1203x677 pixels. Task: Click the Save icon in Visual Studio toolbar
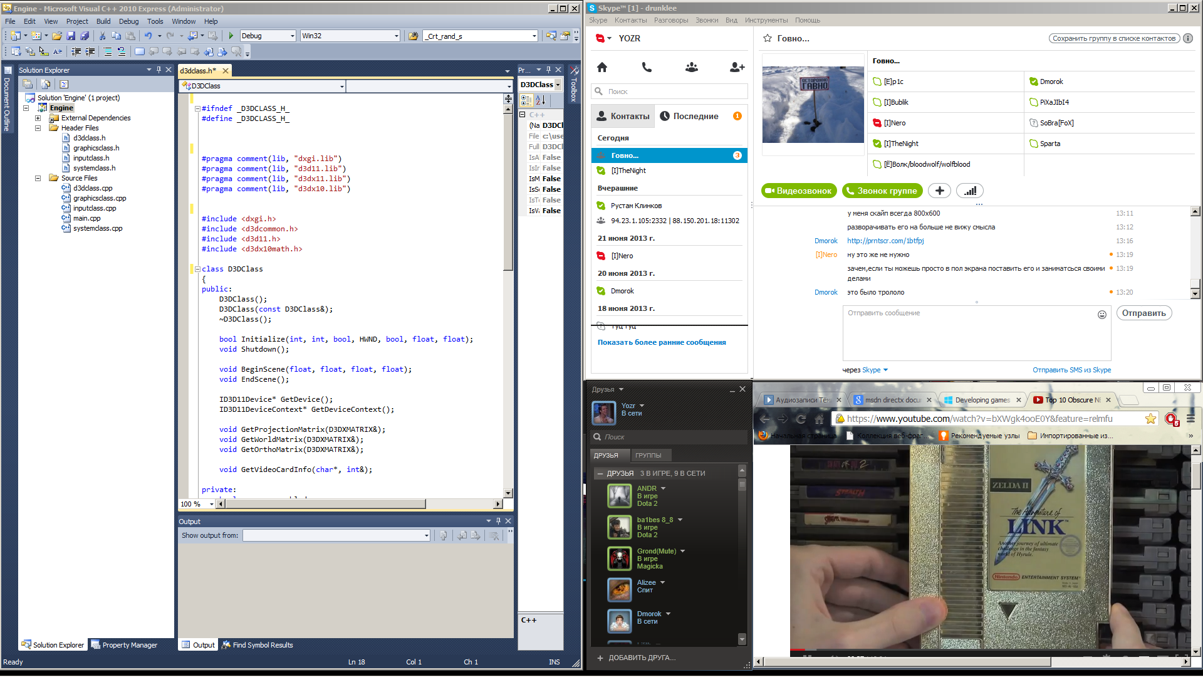[x=71, y=36]
